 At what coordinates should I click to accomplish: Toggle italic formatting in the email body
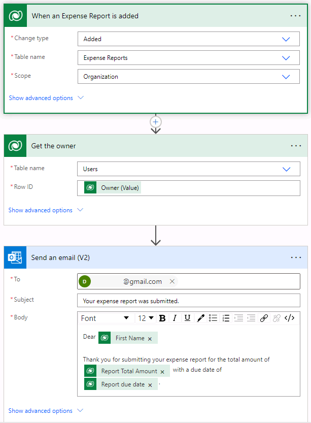pyautogui.click(x=175, y=318)
